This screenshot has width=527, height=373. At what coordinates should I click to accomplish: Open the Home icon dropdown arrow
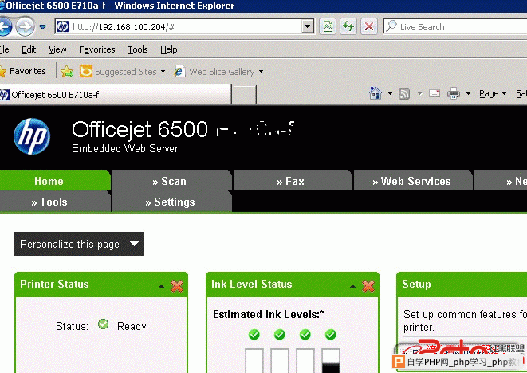click(x=390, y=93)
